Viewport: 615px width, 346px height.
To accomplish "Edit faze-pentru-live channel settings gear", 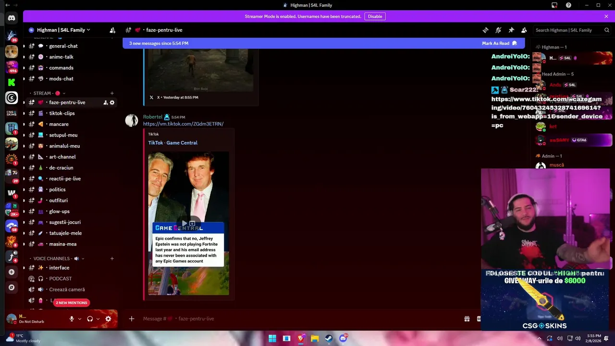I will pyautogui.click(x=112, y=102).
